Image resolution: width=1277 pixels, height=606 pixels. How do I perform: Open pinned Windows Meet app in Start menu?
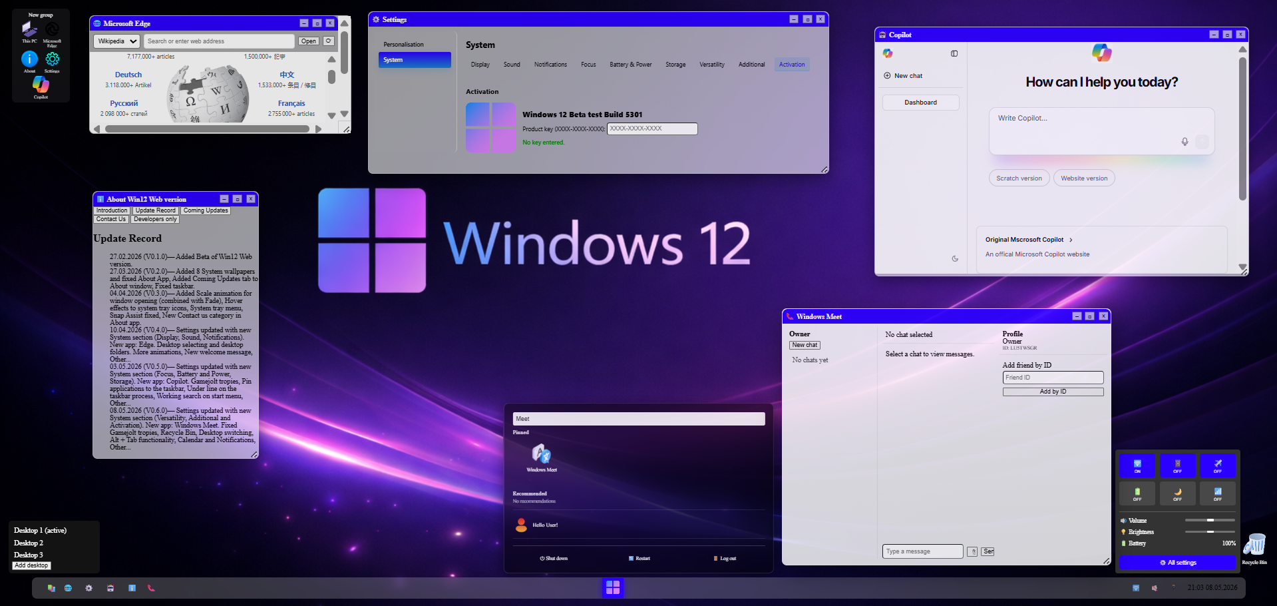pyautogui.click(x=542, y=457)
